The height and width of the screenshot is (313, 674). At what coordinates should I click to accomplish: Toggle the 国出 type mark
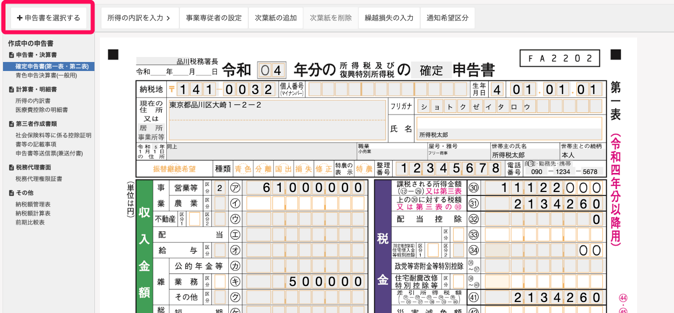point(283,169)
